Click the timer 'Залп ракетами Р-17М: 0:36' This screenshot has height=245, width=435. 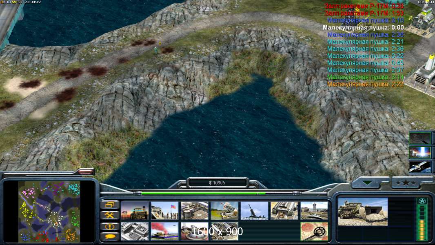tap(364, 6)
